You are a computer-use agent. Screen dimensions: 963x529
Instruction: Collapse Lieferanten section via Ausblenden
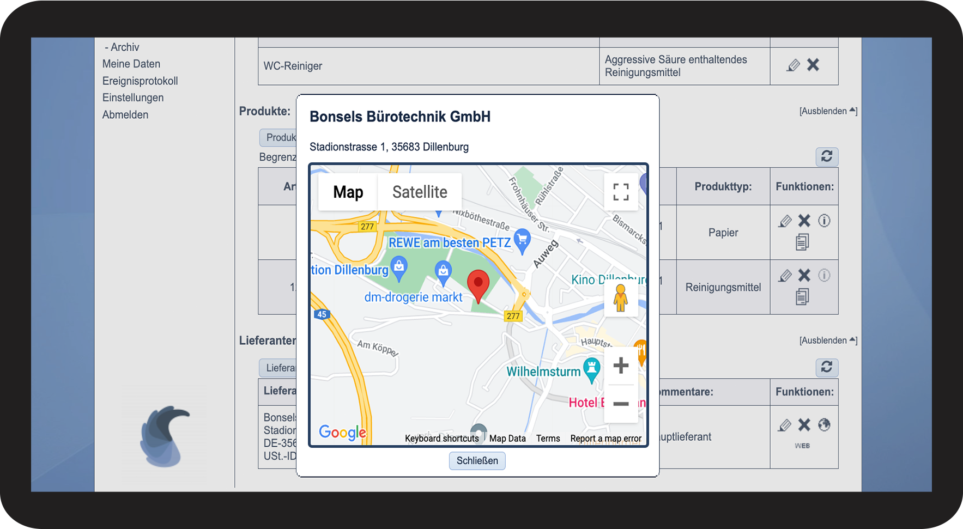click(x=827, y=340)
